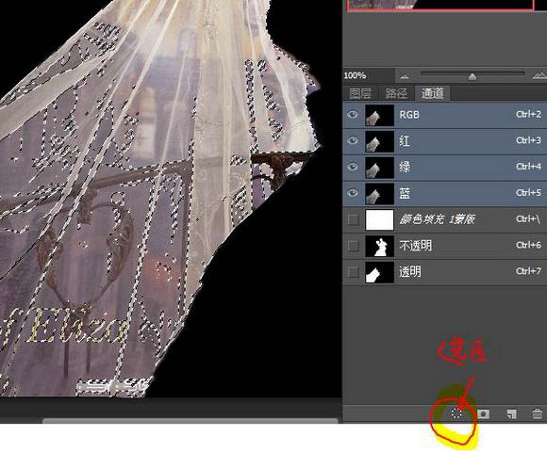Create new channel icon
The width and height of the screenshot is (547, 451).
tap(511, 414)
